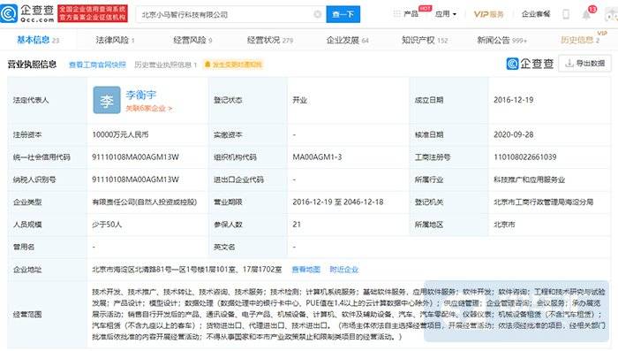This screenshot has width=618, height=351.
Task: Select the approval date 2020-09-28
Action: (514, 134)
